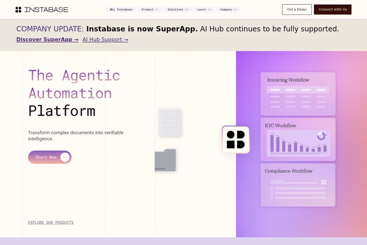Open the Why Instabase menu item
Viewport: 367px width, 245px height.
[121, 10]
